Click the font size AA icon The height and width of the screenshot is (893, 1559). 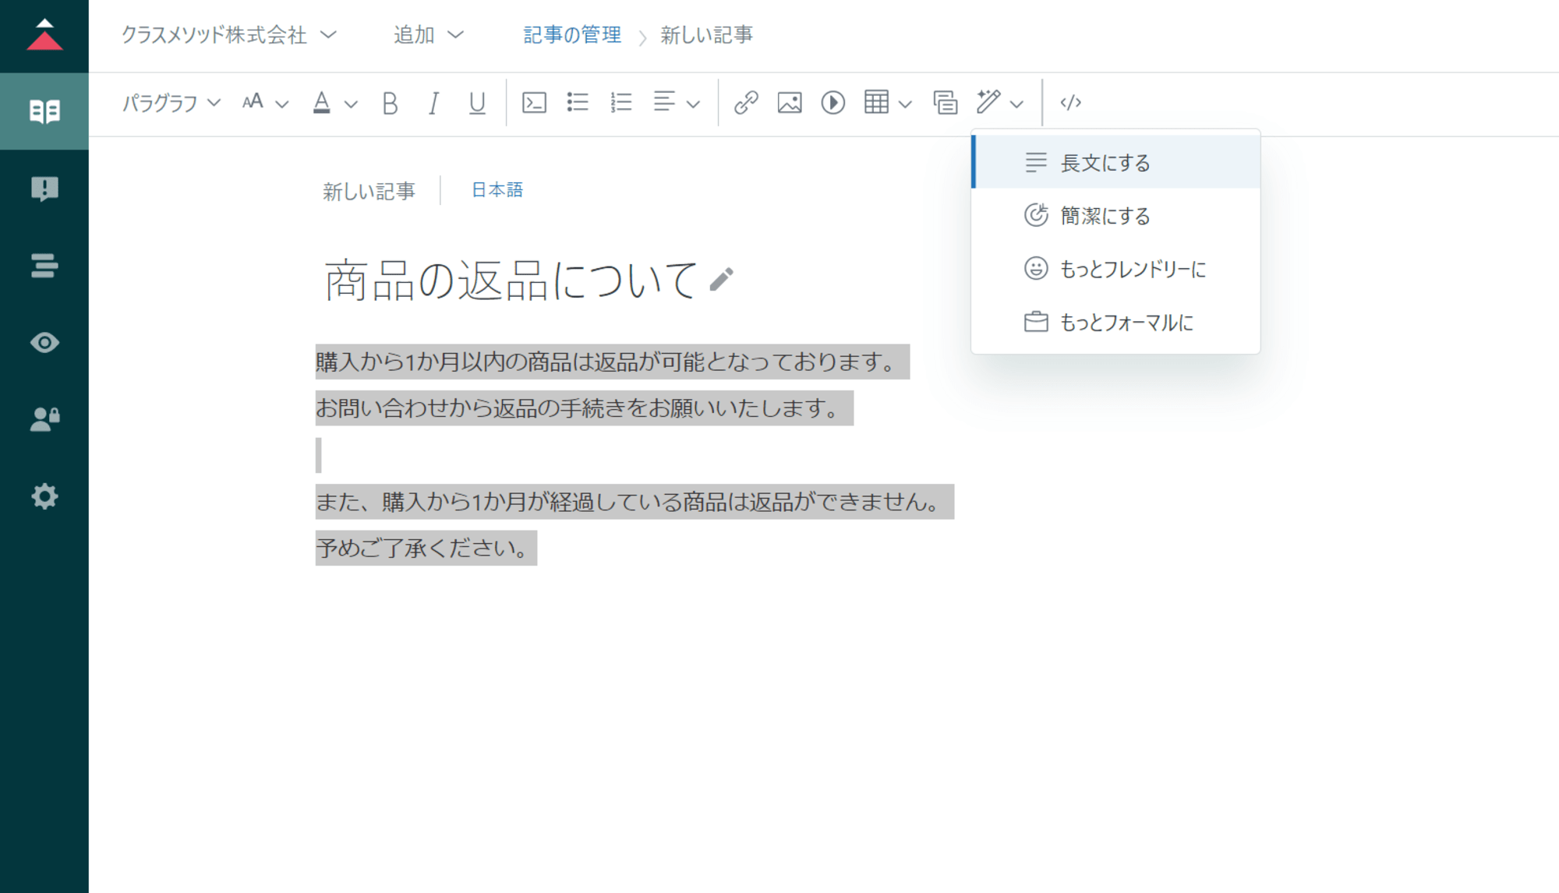pyautogui.click(x=253, y=102)
